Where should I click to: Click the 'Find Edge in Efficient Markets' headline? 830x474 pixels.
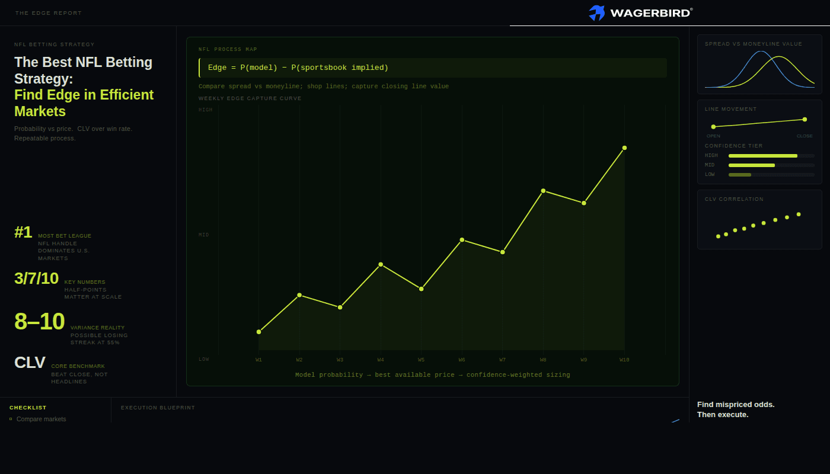click(84, 103)
